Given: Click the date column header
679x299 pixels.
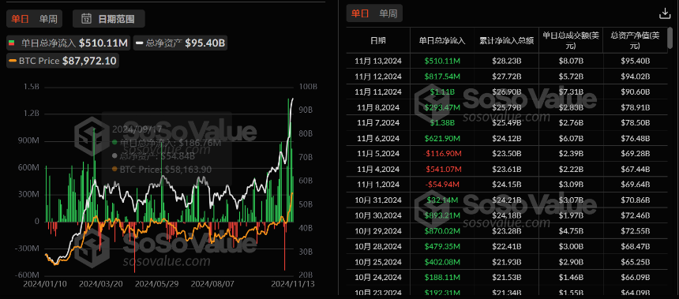Looking at the screenshot, I should pos(378,40).
